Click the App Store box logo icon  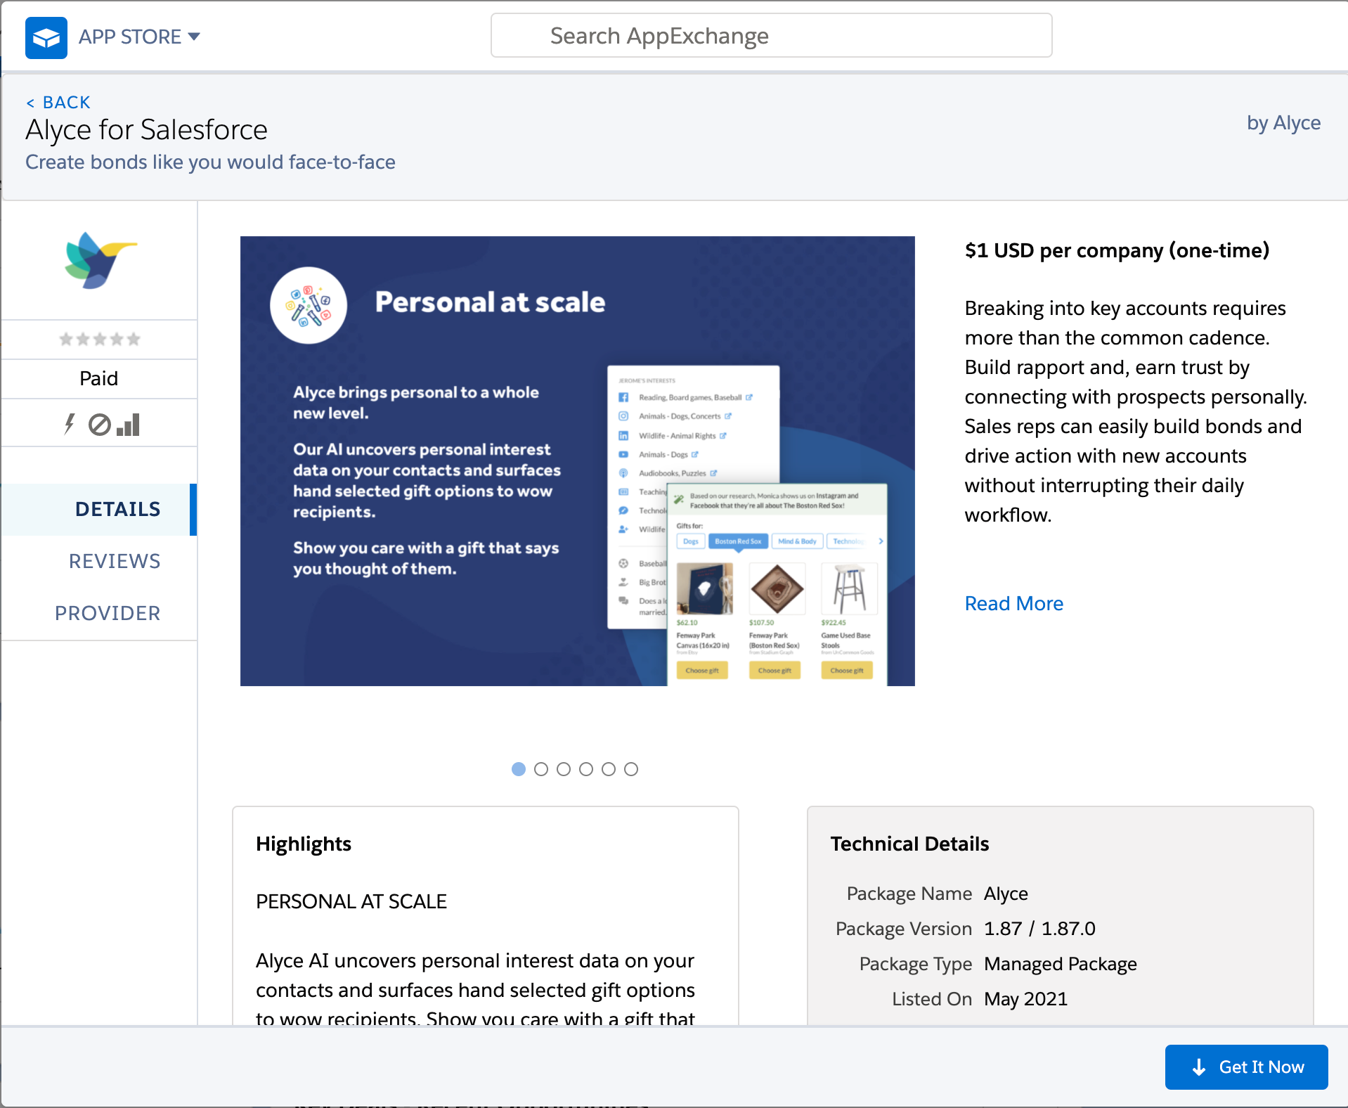click(46, 37)
